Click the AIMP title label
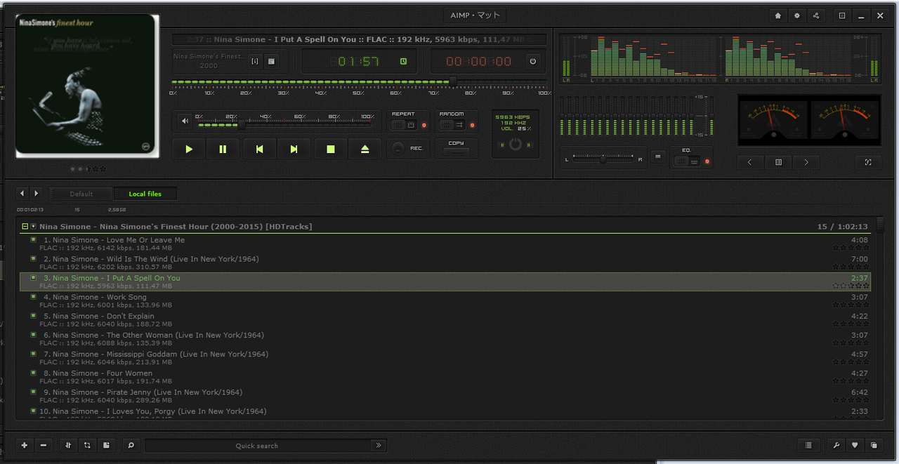This screenshot has height=464, width=899. (x=475, y=15)
